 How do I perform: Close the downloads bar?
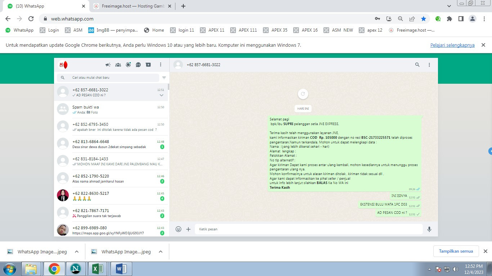(485, 251)
